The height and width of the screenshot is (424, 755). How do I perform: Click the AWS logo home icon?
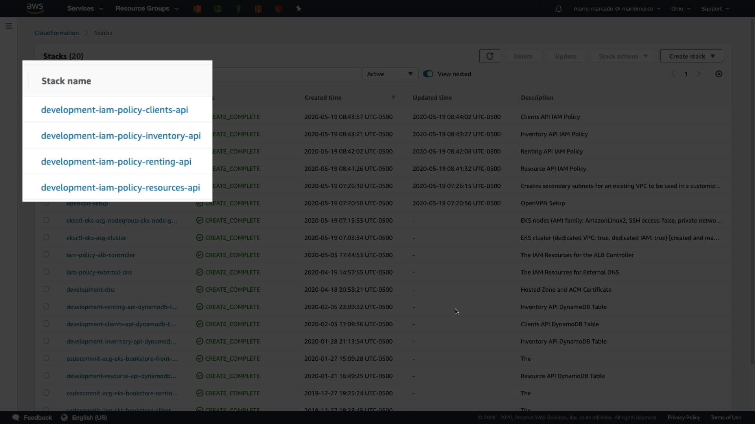(x=35, y=8)
